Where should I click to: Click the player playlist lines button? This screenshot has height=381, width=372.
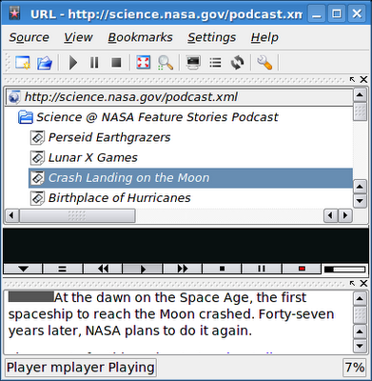pos(63,269)
